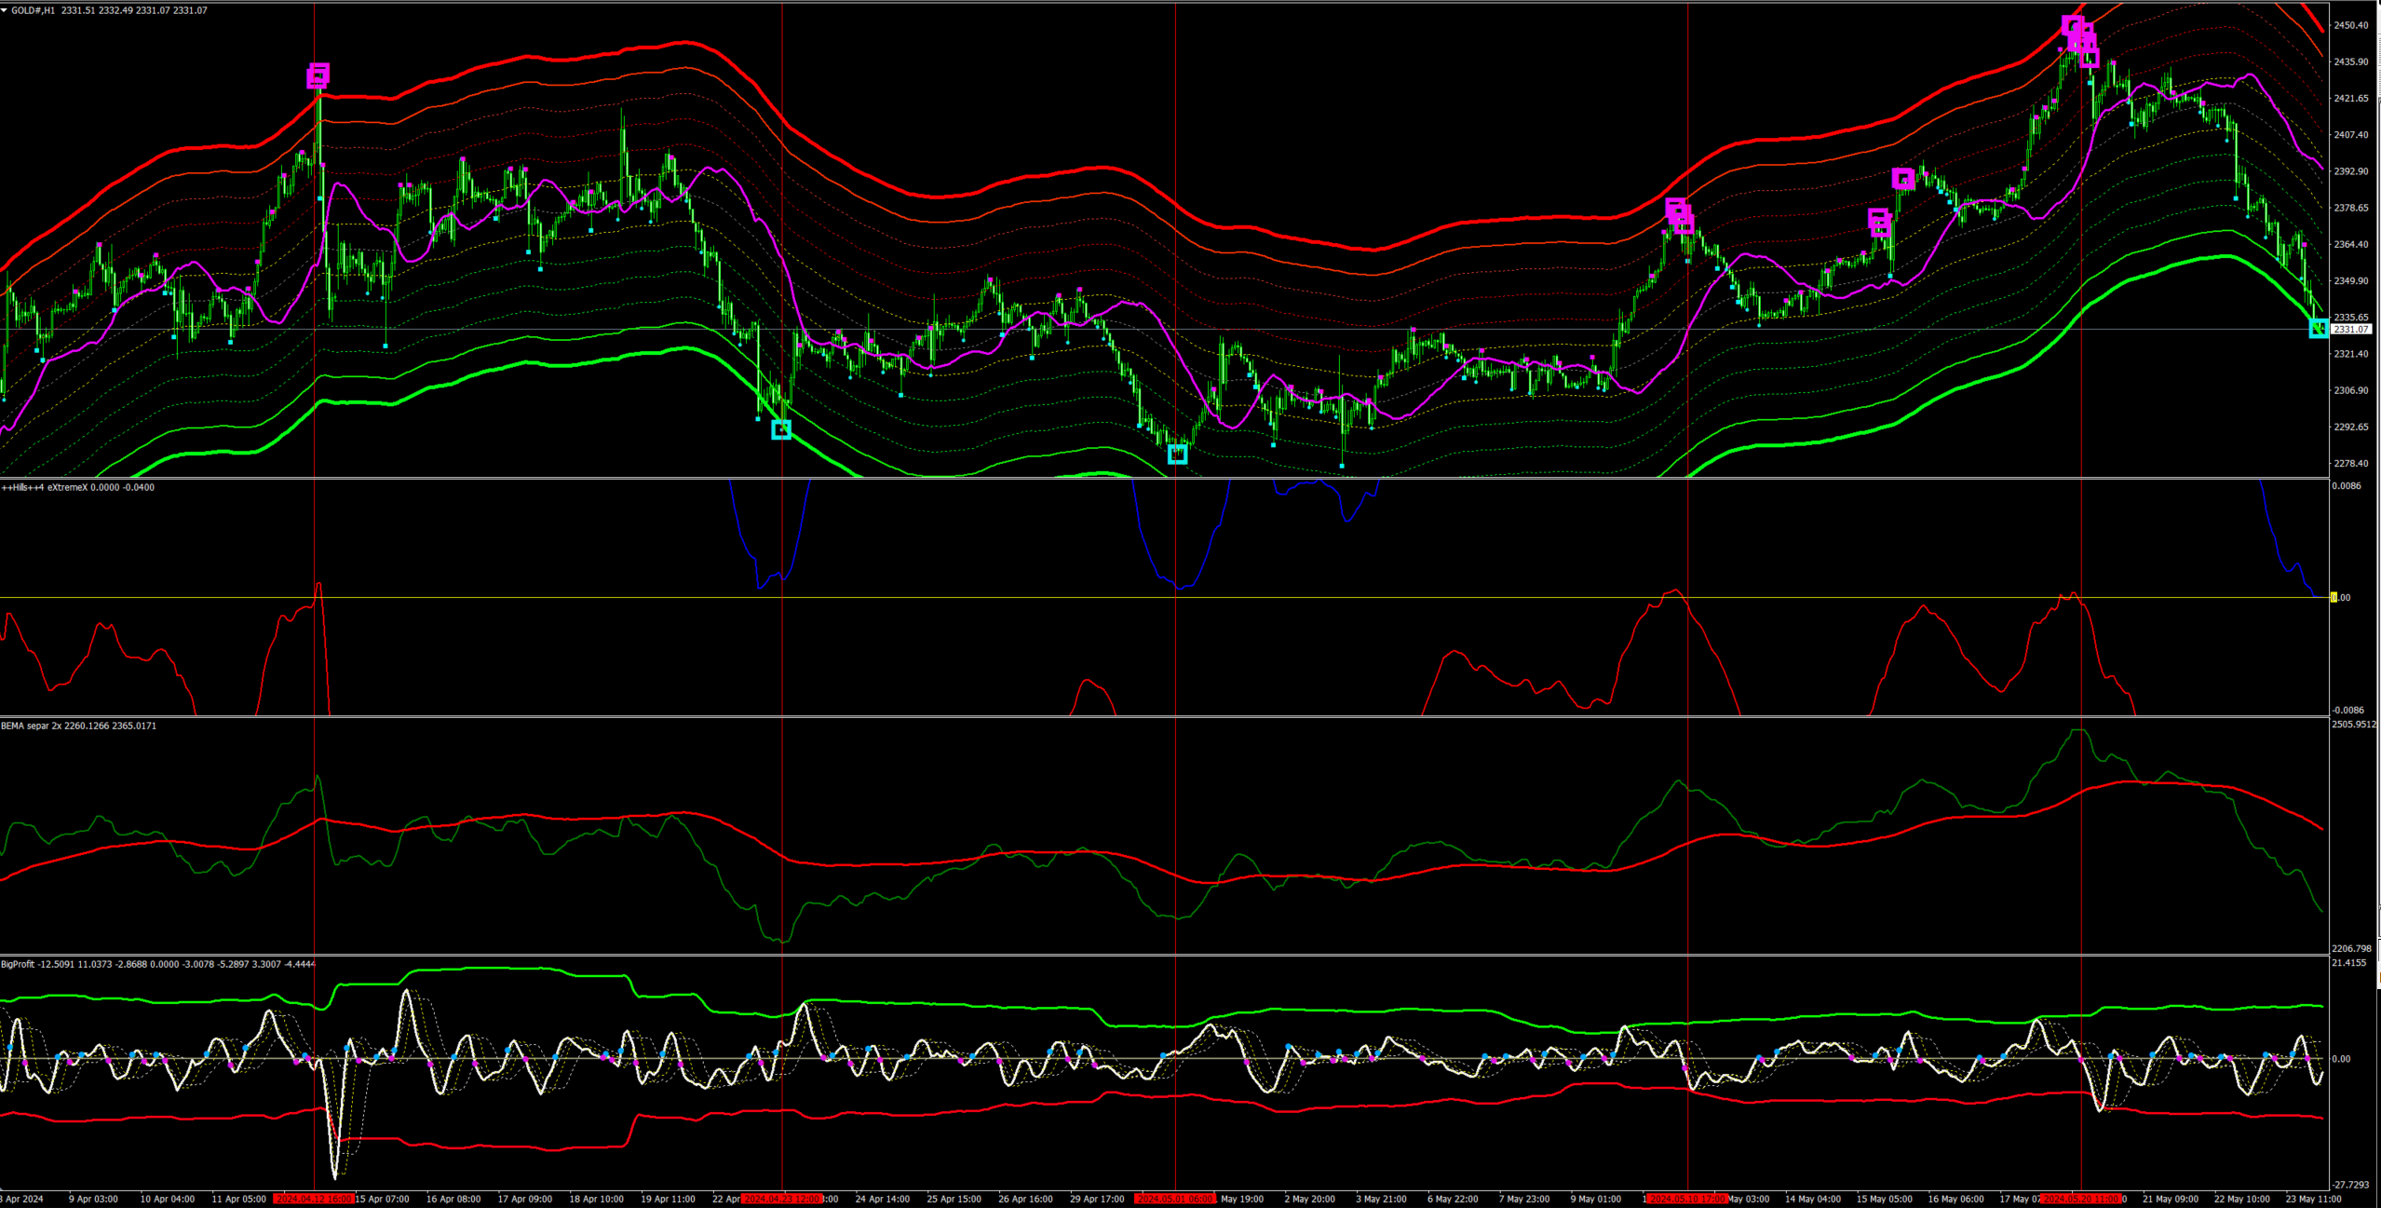The height and width of the screenshot is (1208, 2381).
Task: Click the cyan signal square near 1 May
Action: [1177, 454]
